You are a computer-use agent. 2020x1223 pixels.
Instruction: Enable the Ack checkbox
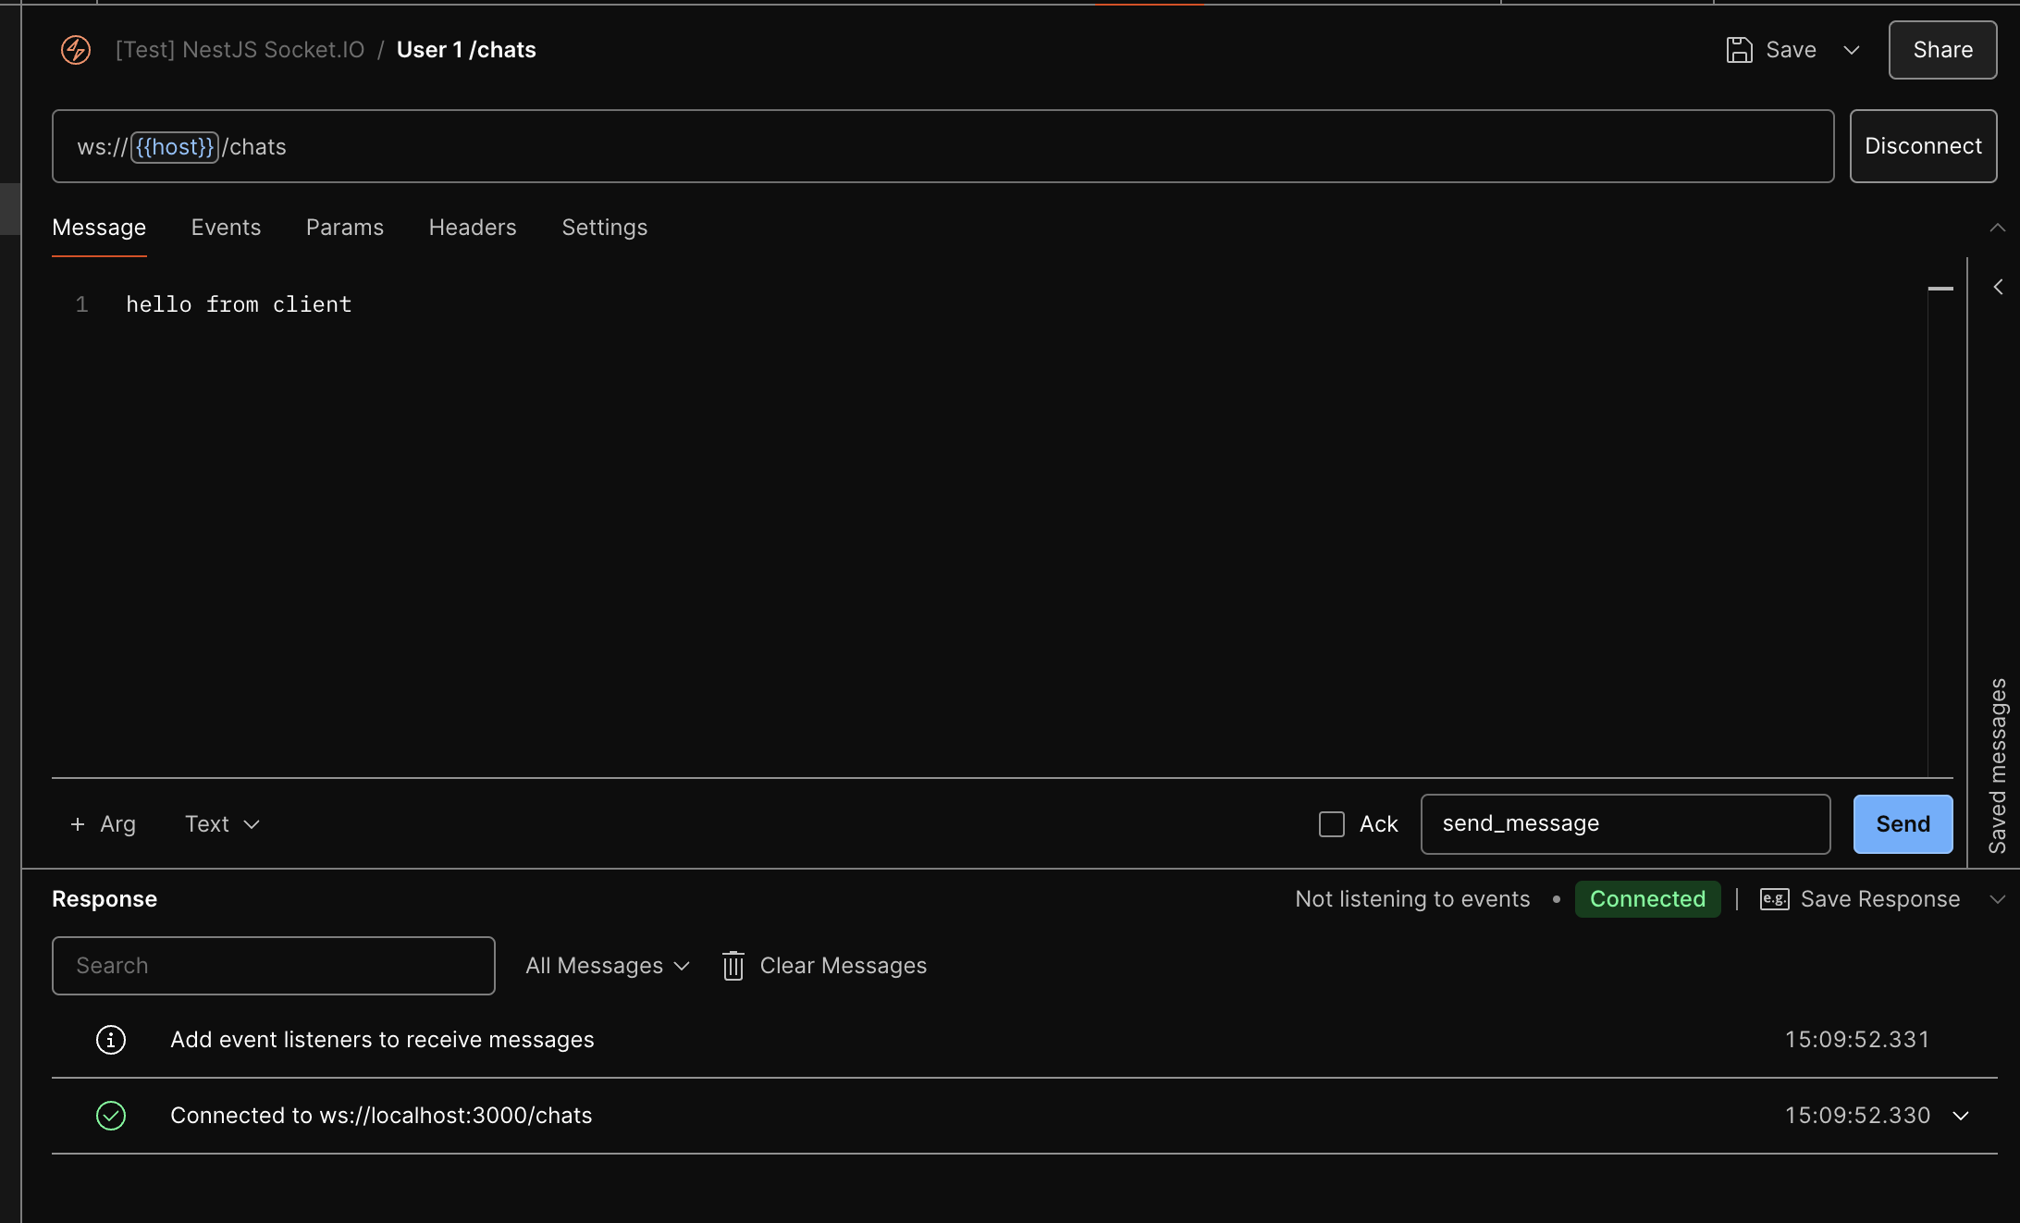click(x=1331, y=824)
